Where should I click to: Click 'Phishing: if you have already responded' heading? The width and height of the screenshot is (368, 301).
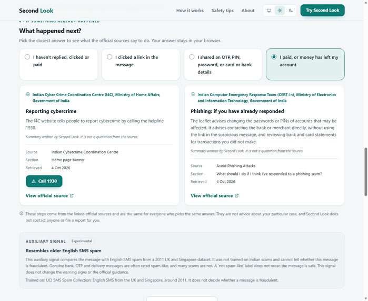[x=237, y=111]
